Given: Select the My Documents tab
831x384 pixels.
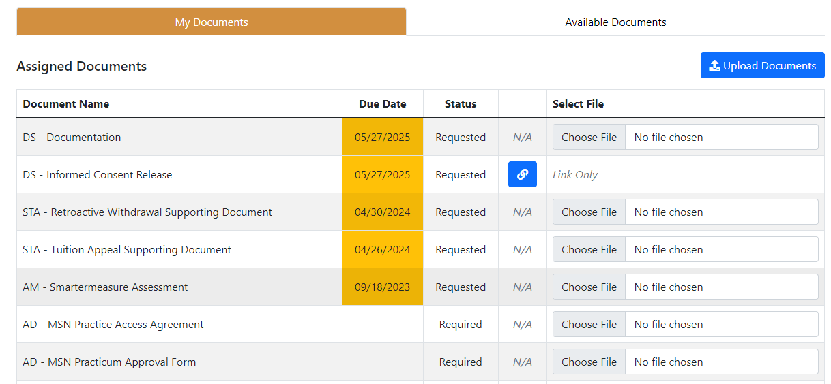Looking at the screenshot, I should tap(212, 22).
